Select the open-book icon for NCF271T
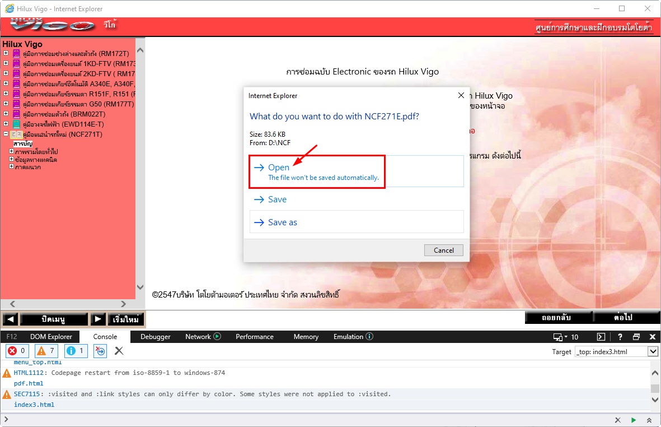Image resolution: width=661 pixels, height=427 pixels. click(16, 134)
